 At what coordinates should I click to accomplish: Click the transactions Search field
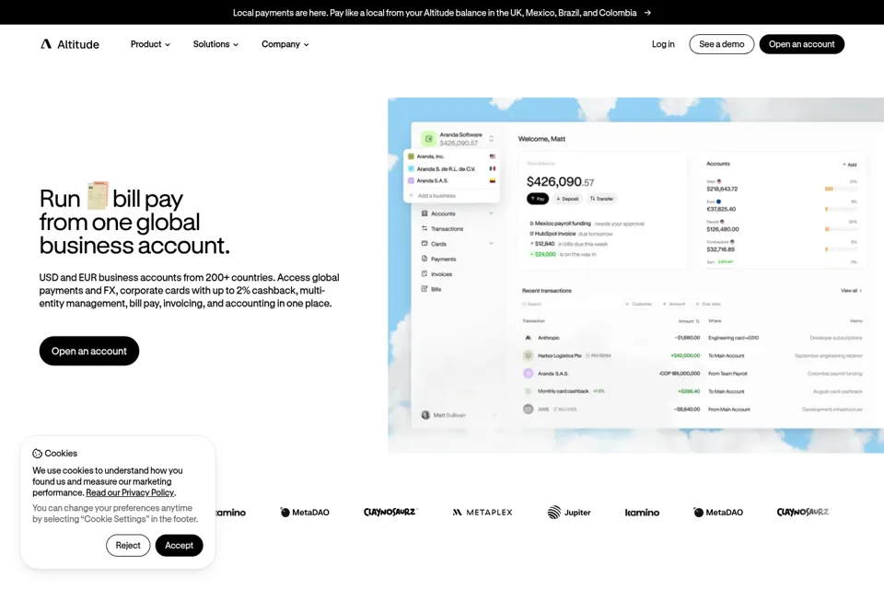569,304
